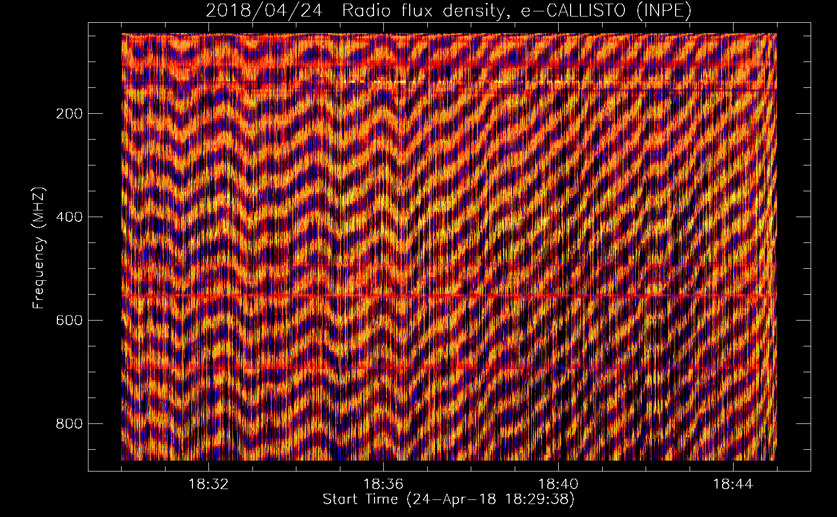Select the 'Frequency (MHZ)' y-axis label
Screen dimensions: 837x517
39,248
